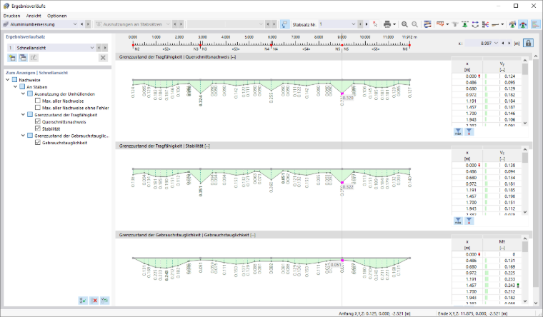Delete the result set with the X icon
Image resolution: width=543 pixels, height=317 pixels.
[103, 58]
